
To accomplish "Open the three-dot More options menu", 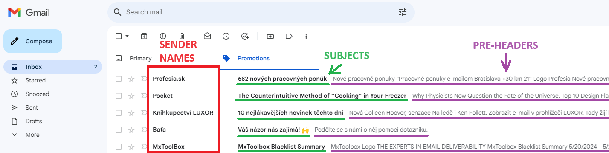I will [x=306, y=36].
